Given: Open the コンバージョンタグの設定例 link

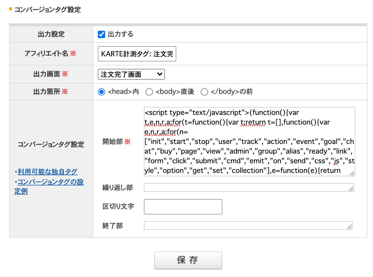Looking at the screenshot, I should click(x=49, y=186).
